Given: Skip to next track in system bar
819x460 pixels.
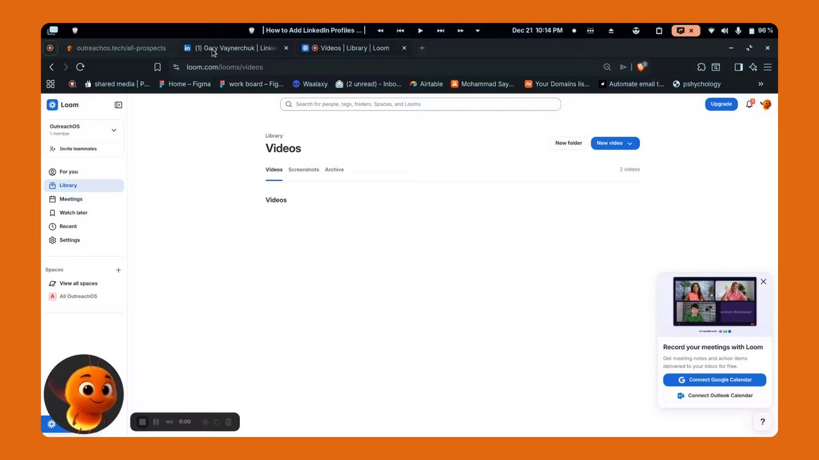Looking at the screenshot, I should [440, 30].
